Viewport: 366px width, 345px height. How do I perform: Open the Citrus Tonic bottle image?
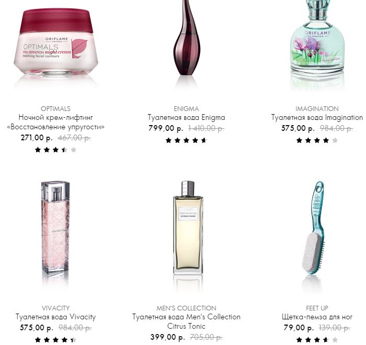[x=188, y=233]
